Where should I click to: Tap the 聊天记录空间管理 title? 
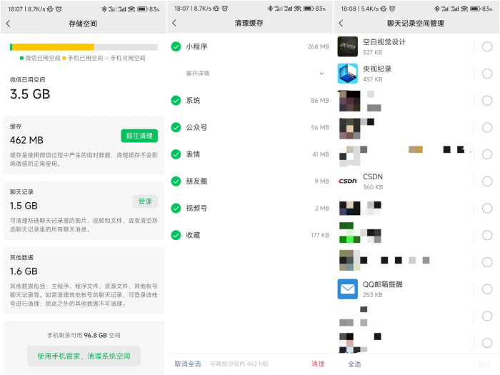416,24
